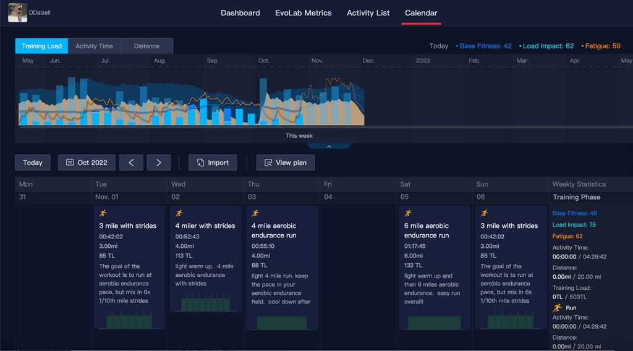
Task: Open Saturday's 6 mile workout graph thumbnail
Action: coord(434,323)
